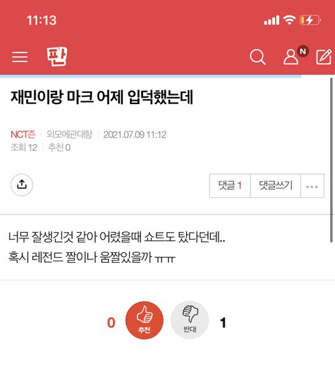Image resolution: width=335 pixels, height=369 pixels.
Task: Open the three-dot more options button
Action: pos(312,186)
